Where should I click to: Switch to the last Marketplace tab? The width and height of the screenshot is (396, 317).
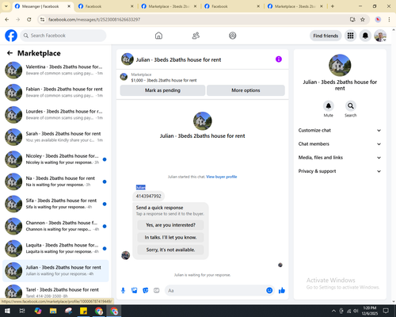[x=295, y=6]
